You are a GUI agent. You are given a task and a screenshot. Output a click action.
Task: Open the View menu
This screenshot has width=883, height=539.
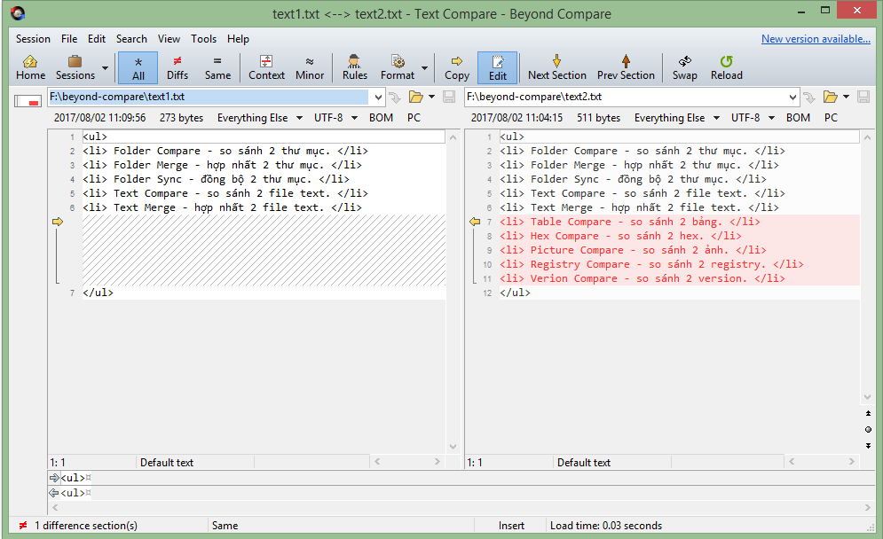point(169,39)
